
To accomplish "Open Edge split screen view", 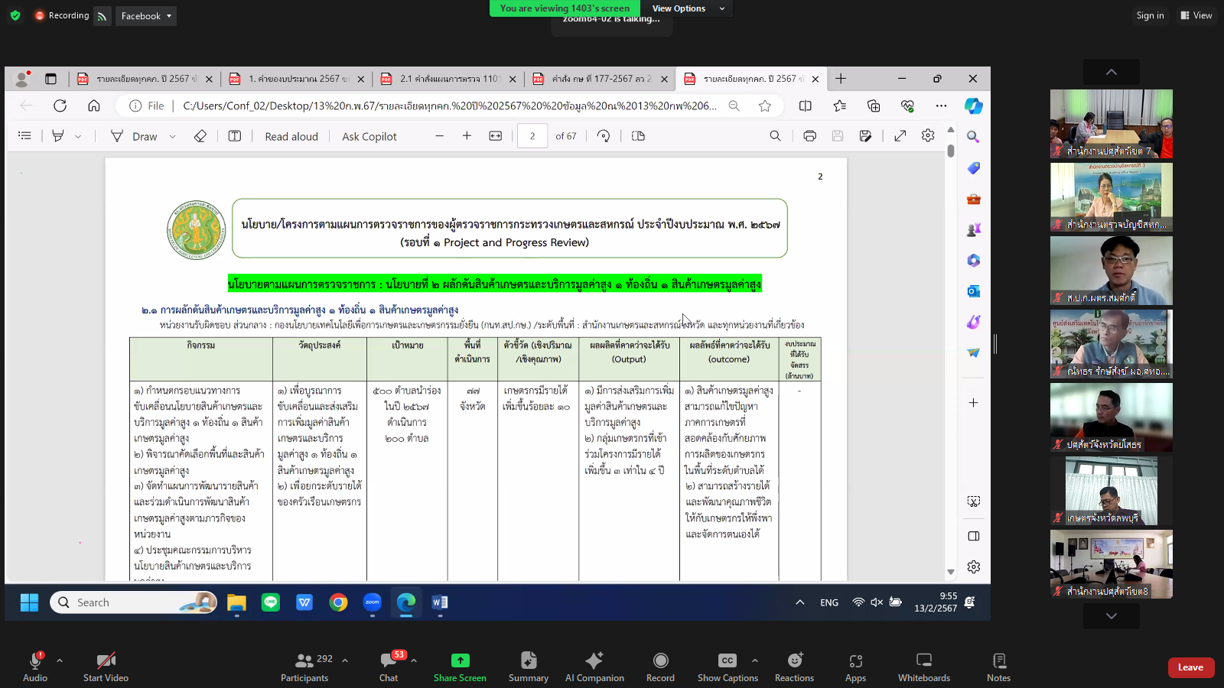I will 806,105.
